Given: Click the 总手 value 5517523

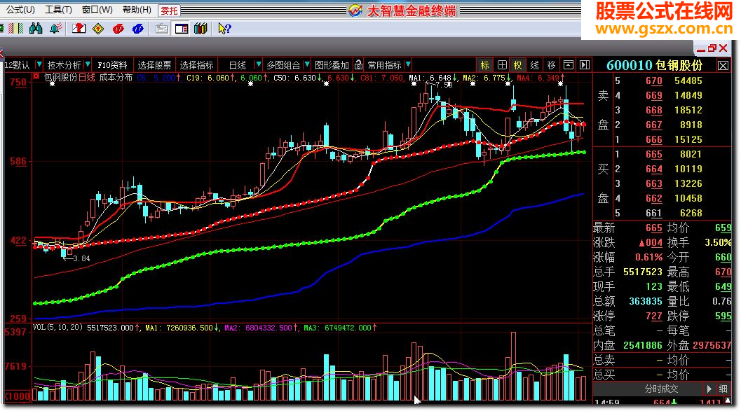Looking at the screenshot, I should pyautogui.click(x=643, y=272).
